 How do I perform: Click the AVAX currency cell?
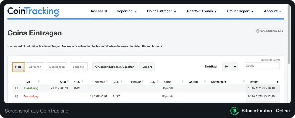[x=116, y=96]
